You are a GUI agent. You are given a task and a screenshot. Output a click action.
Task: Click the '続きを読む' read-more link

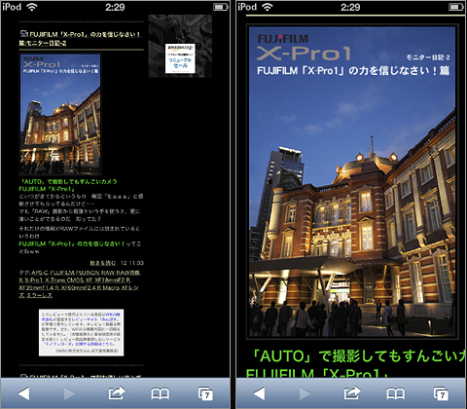(x=103, y=263)
